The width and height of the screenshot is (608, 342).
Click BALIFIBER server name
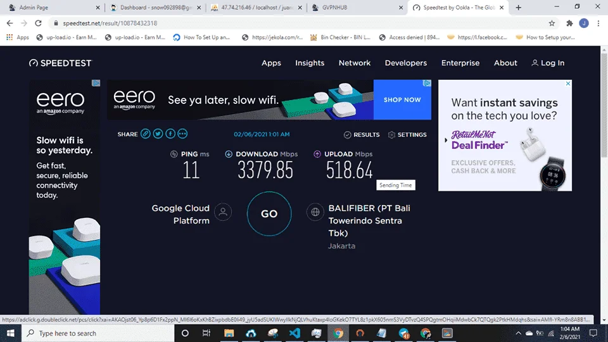[x=369, y=220]
